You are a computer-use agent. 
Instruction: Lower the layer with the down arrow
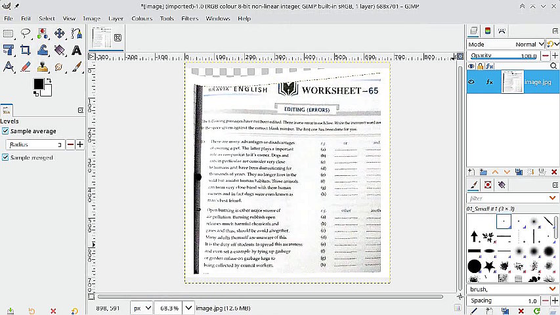click(x=507, y=172)
